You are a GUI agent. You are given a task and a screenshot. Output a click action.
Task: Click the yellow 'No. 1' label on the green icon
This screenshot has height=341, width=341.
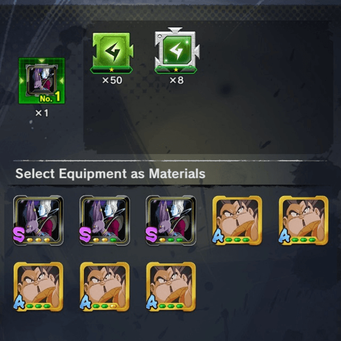coord(50,97)
